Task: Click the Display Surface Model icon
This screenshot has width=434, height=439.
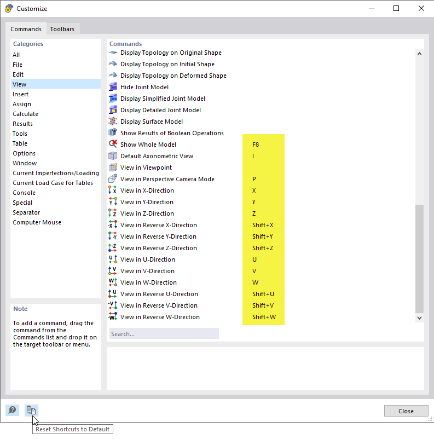Action: (x=113, y=121)
